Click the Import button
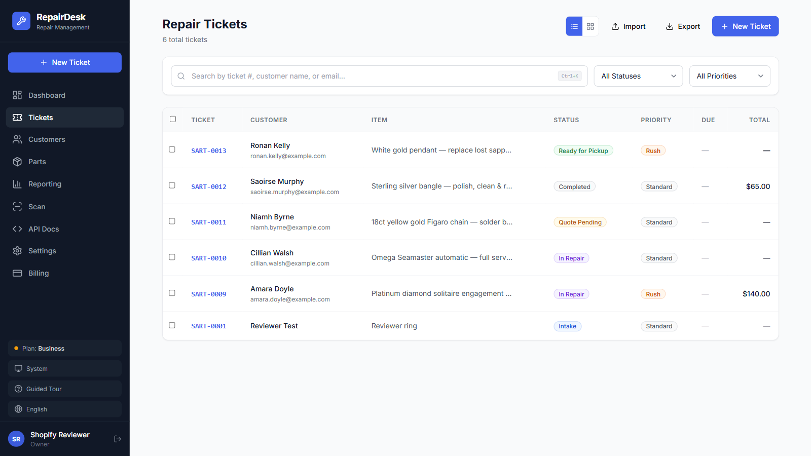The height and width of the screenshot is (456, 811). [x=629, y=26]
